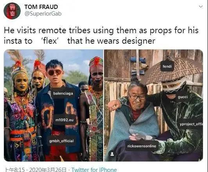
Task: Open the TOM FRAUD profile avatar
Action: point(12,11)
